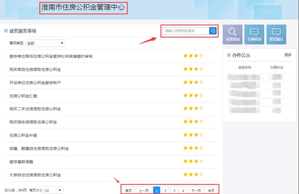
Task: Click the 首页 first page button
Action: [128, 191]
